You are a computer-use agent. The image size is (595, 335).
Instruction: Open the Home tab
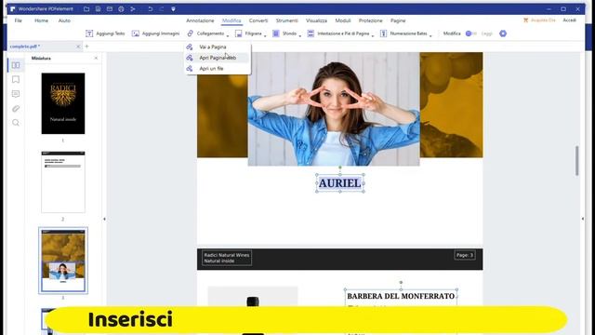[41, 20]
